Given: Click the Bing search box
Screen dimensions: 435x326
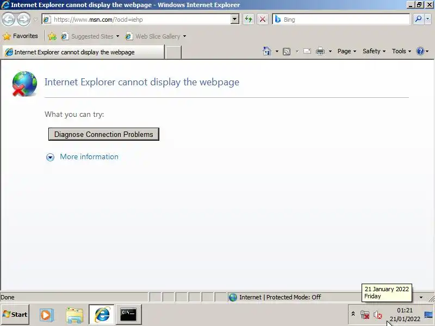Looking at the screenshot, I should click(341, 20).
